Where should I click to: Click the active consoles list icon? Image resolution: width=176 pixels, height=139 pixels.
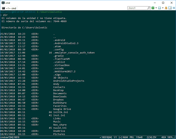[159, 8]
